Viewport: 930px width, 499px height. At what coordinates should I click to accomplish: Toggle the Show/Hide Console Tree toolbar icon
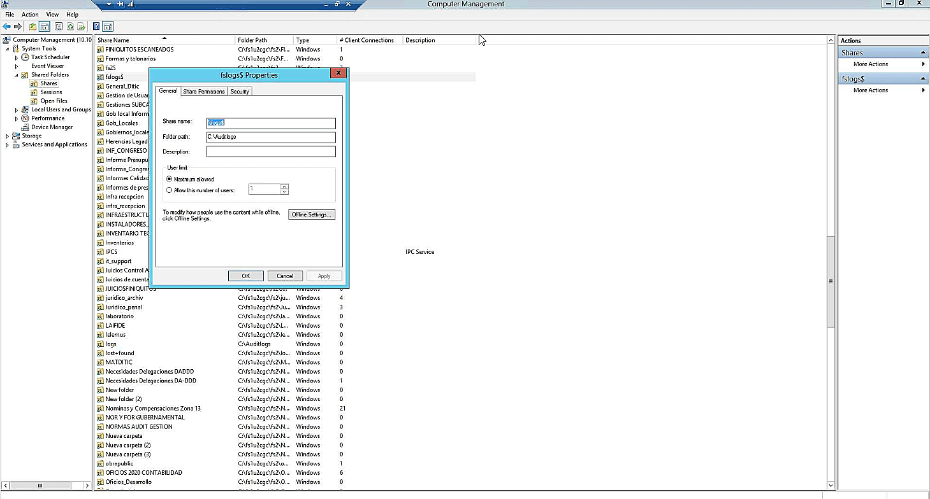tap(45, 27)
